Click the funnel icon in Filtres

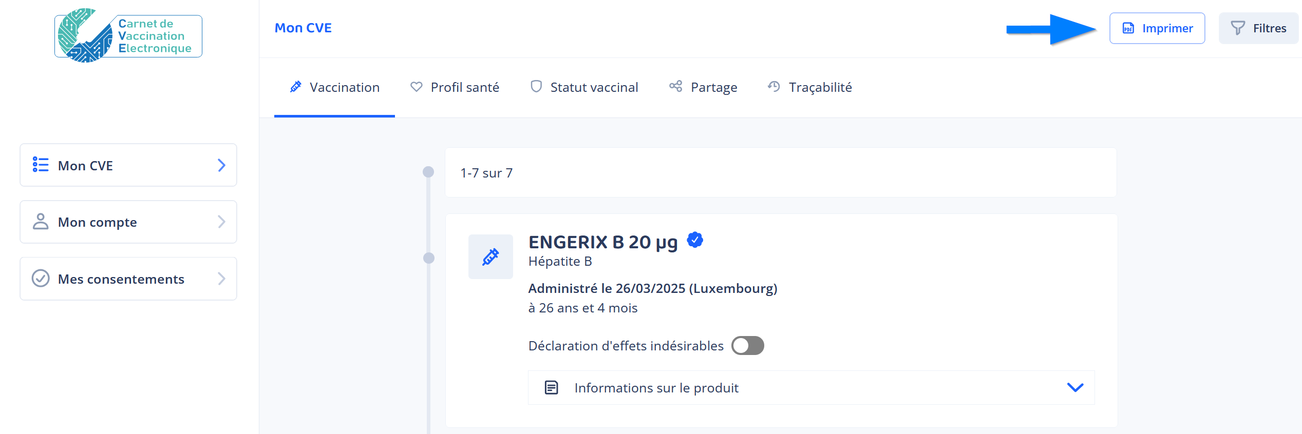coord(1238,28)
